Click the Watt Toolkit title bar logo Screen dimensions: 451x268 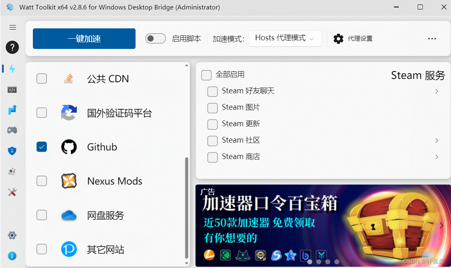coord(10,7)
